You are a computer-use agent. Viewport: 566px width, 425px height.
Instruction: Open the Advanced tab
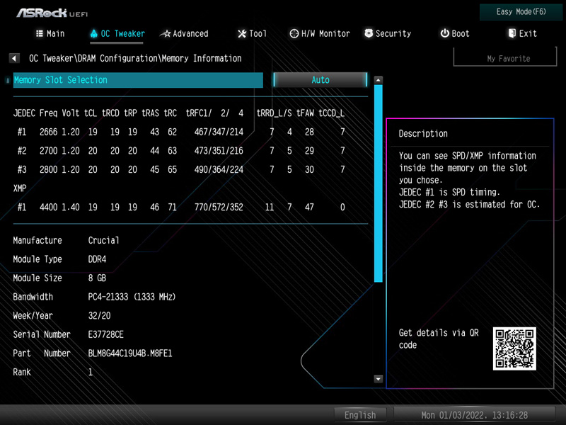pos(184,33)
